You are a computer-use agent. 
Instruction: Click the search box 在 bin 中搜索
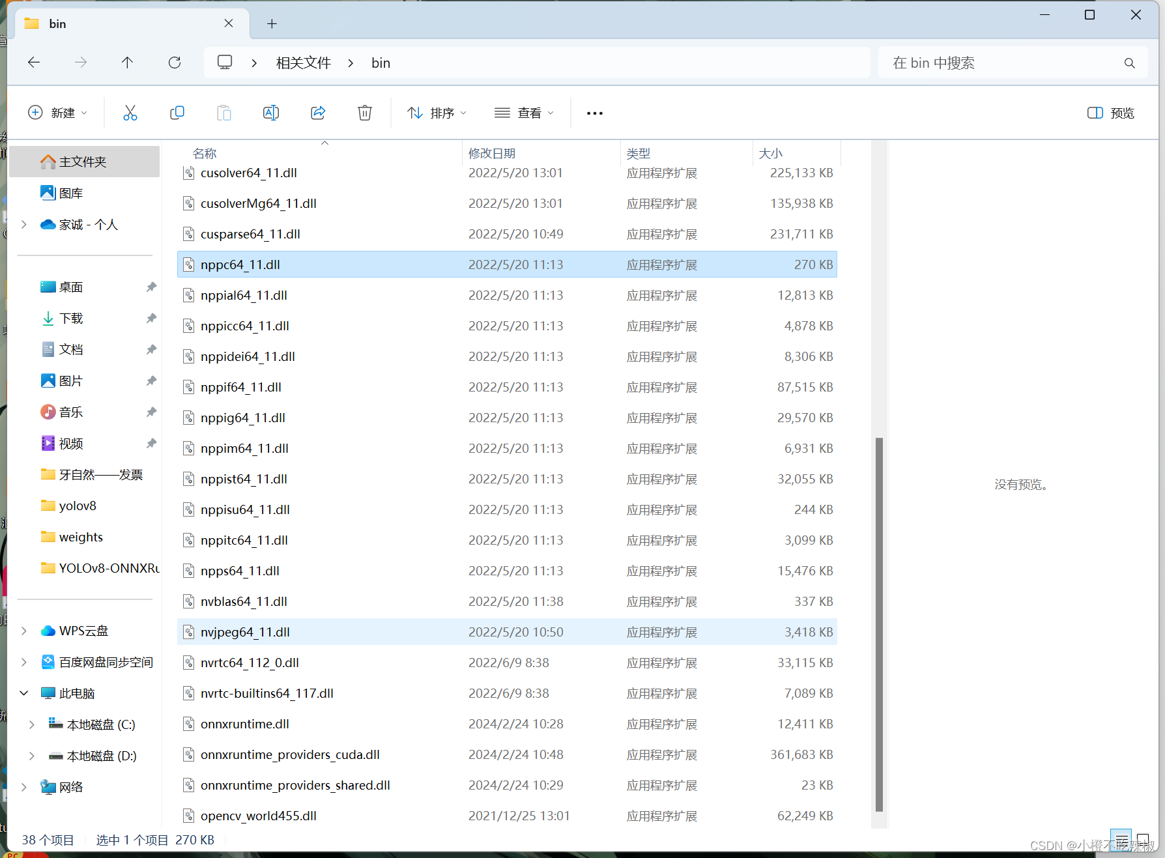pos(1003,63)
